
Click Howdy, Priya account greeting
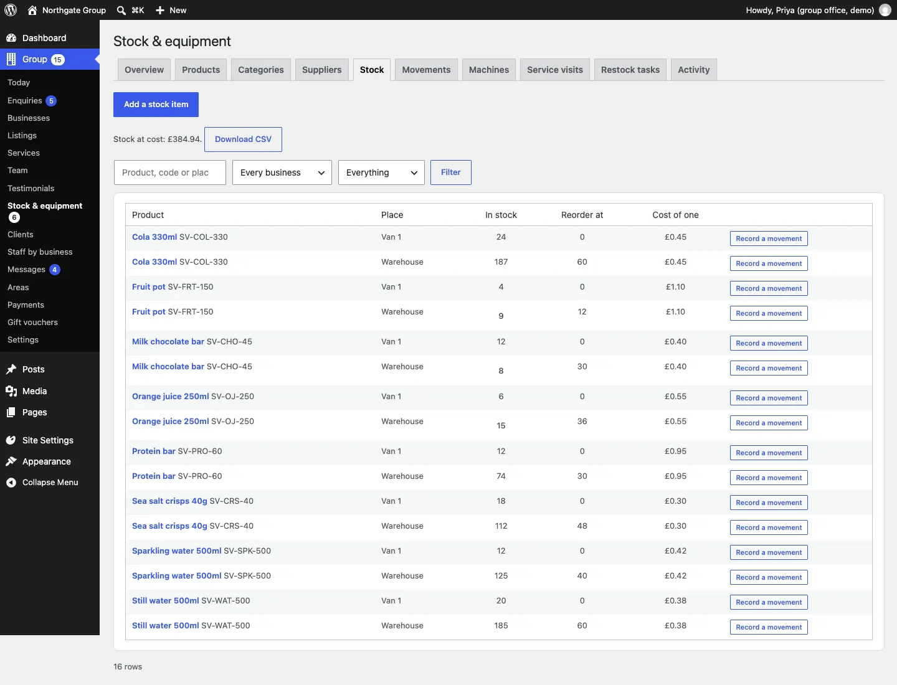click(x=810, y=10)
